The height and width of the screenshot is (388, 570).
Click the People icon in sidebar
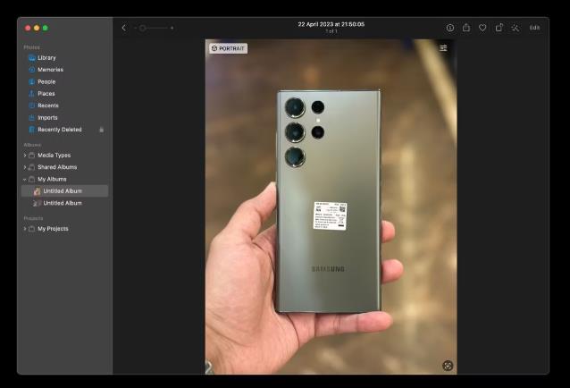click(x=32, y=82)
